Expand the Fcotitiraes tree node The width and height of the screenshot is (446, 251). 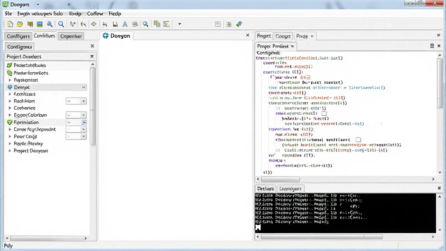tap(10, 94)
